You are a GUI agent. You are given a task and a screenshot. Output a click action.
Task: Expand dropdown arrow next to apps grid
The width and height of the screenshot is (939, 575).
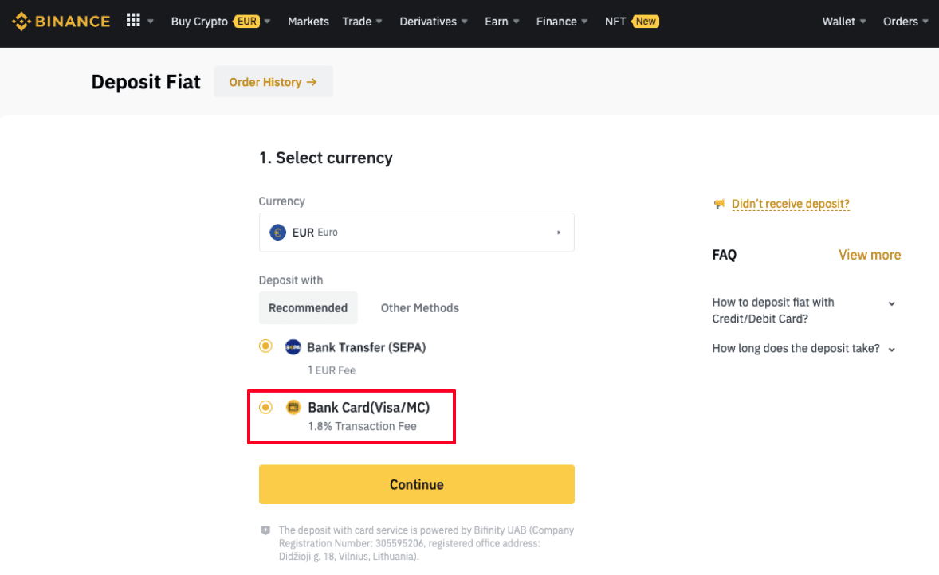coord(151,22)
